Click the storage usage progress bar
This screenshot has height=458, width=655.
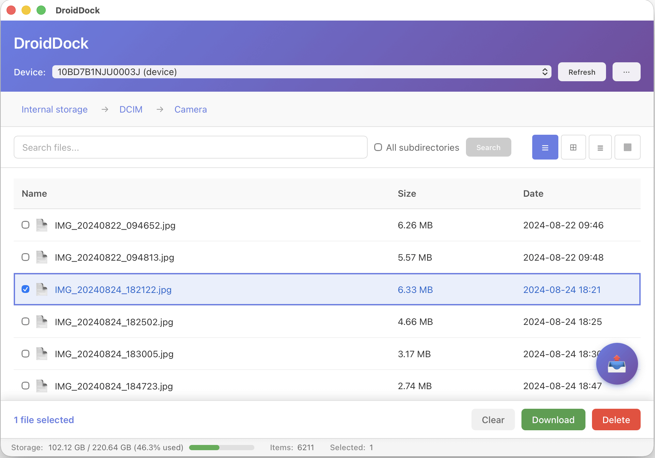tap(221, 448)
